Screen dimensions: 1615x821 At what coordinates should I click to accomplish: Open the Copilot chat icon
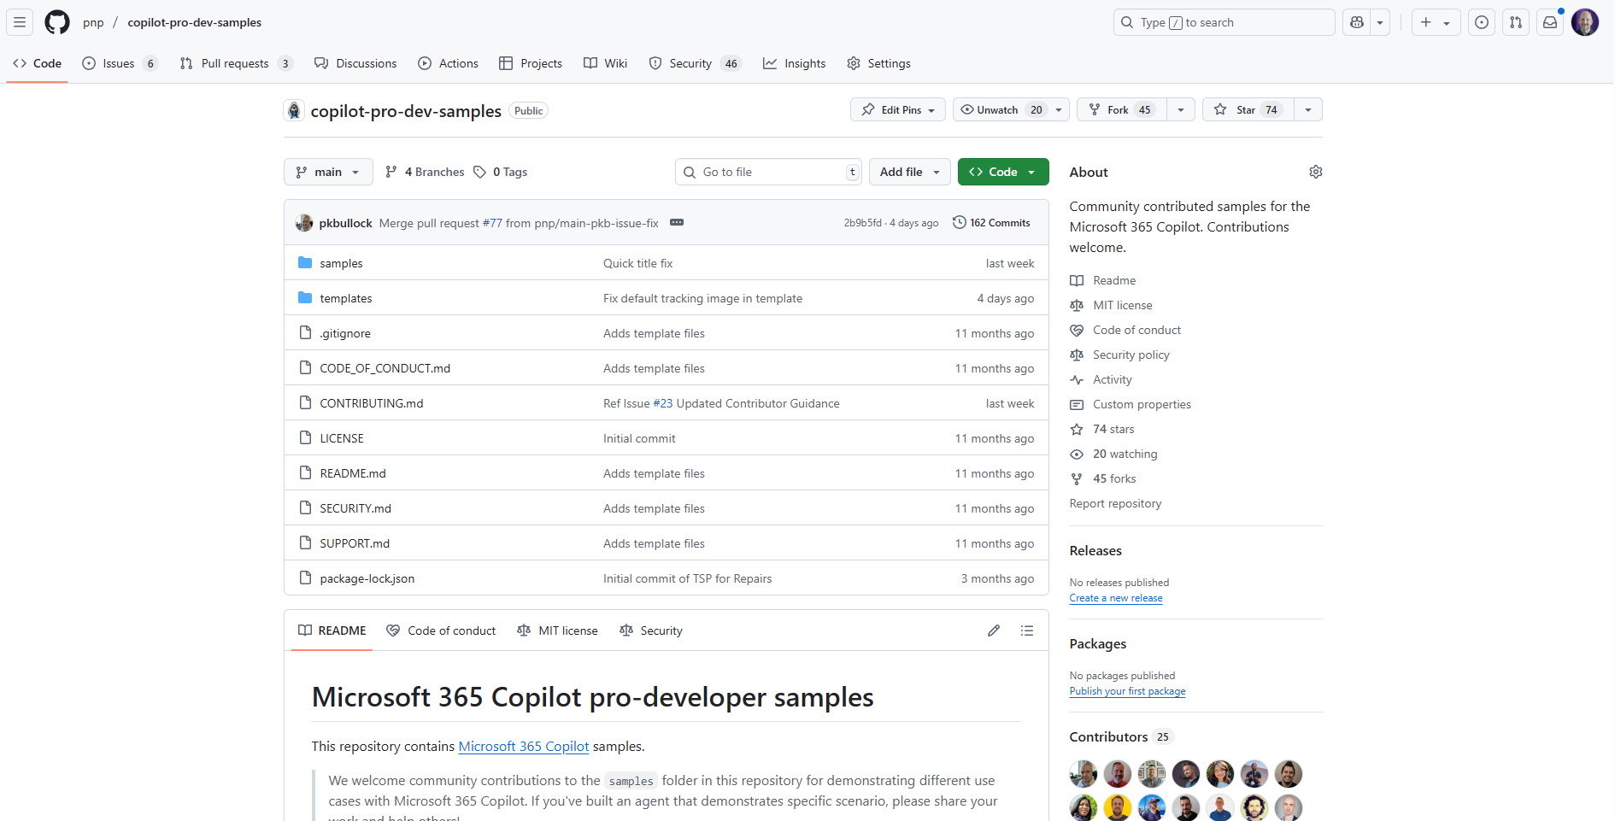click(1357, 22)
